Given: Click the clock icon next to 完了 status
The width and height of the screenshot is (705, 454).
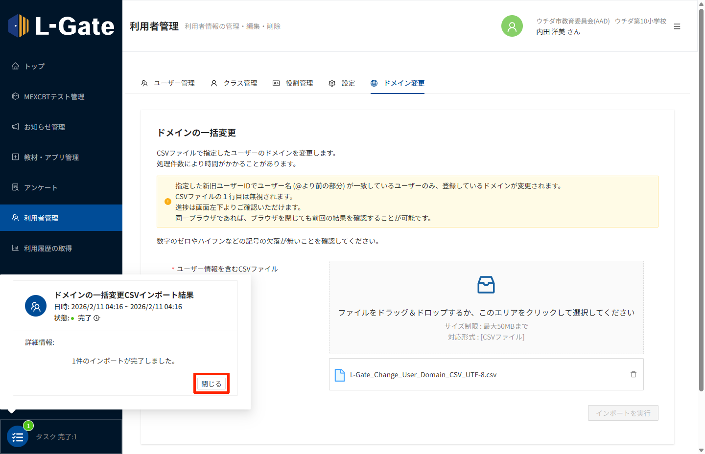Looking at the screenshot, I should (x=97, y=318).
